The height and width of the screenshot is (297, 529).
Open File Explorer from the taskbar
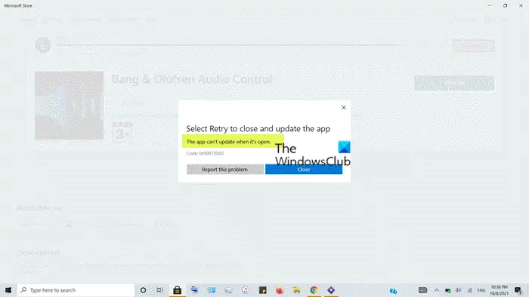click(x=296, y=290)
